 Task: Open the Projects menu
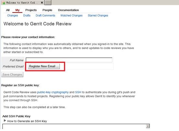pyautogui.click(x=31, y=10)
